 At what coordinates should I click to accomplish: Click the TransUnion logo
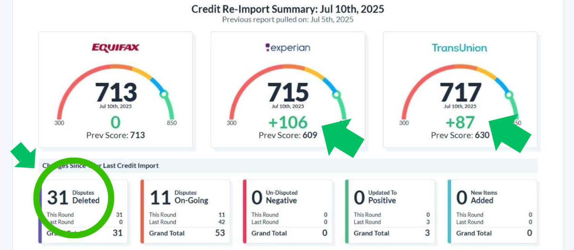459,48
